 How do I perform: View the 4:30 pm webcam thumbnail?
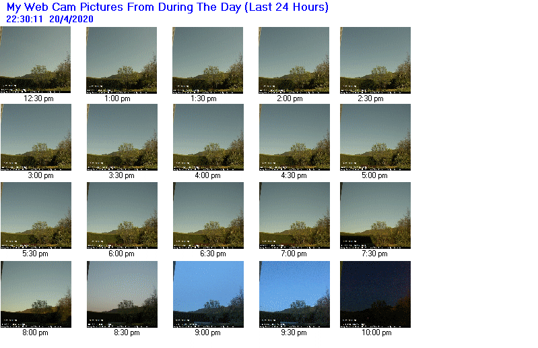click(294, 136)
